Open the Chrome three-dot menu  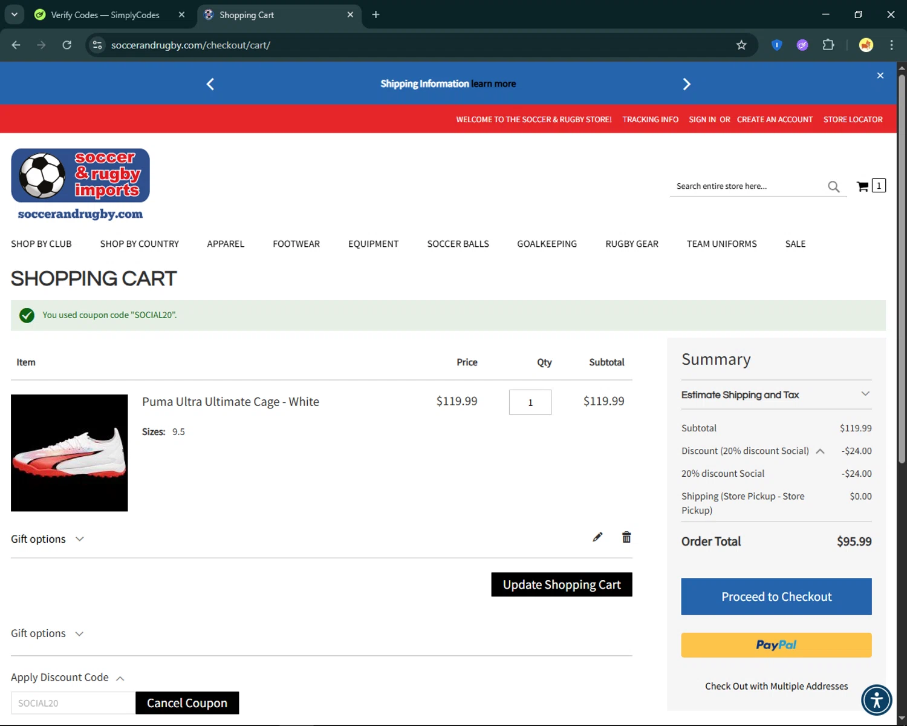891,45
